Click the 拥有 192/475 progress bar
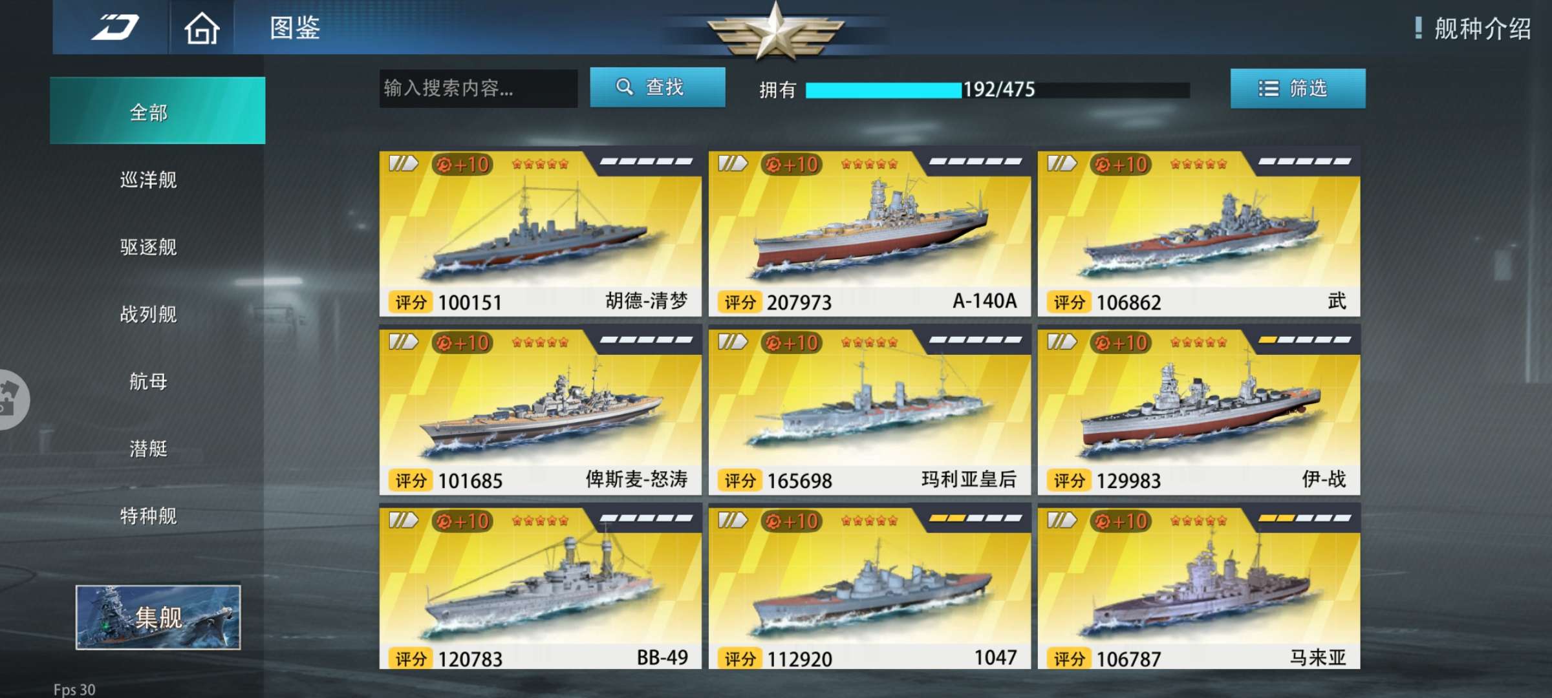The width and height of the screenshot is (1552, 698). point(997,90)
